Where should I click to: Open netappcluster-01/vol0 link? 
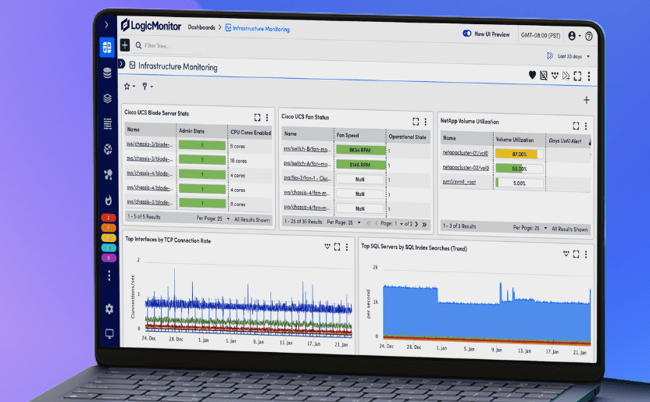(x=465, y=153)
